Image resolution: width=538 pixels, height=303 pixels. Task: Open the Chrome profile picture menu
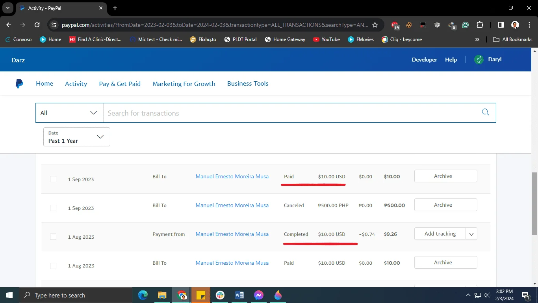pyautogui.click(x=515, y=25)
